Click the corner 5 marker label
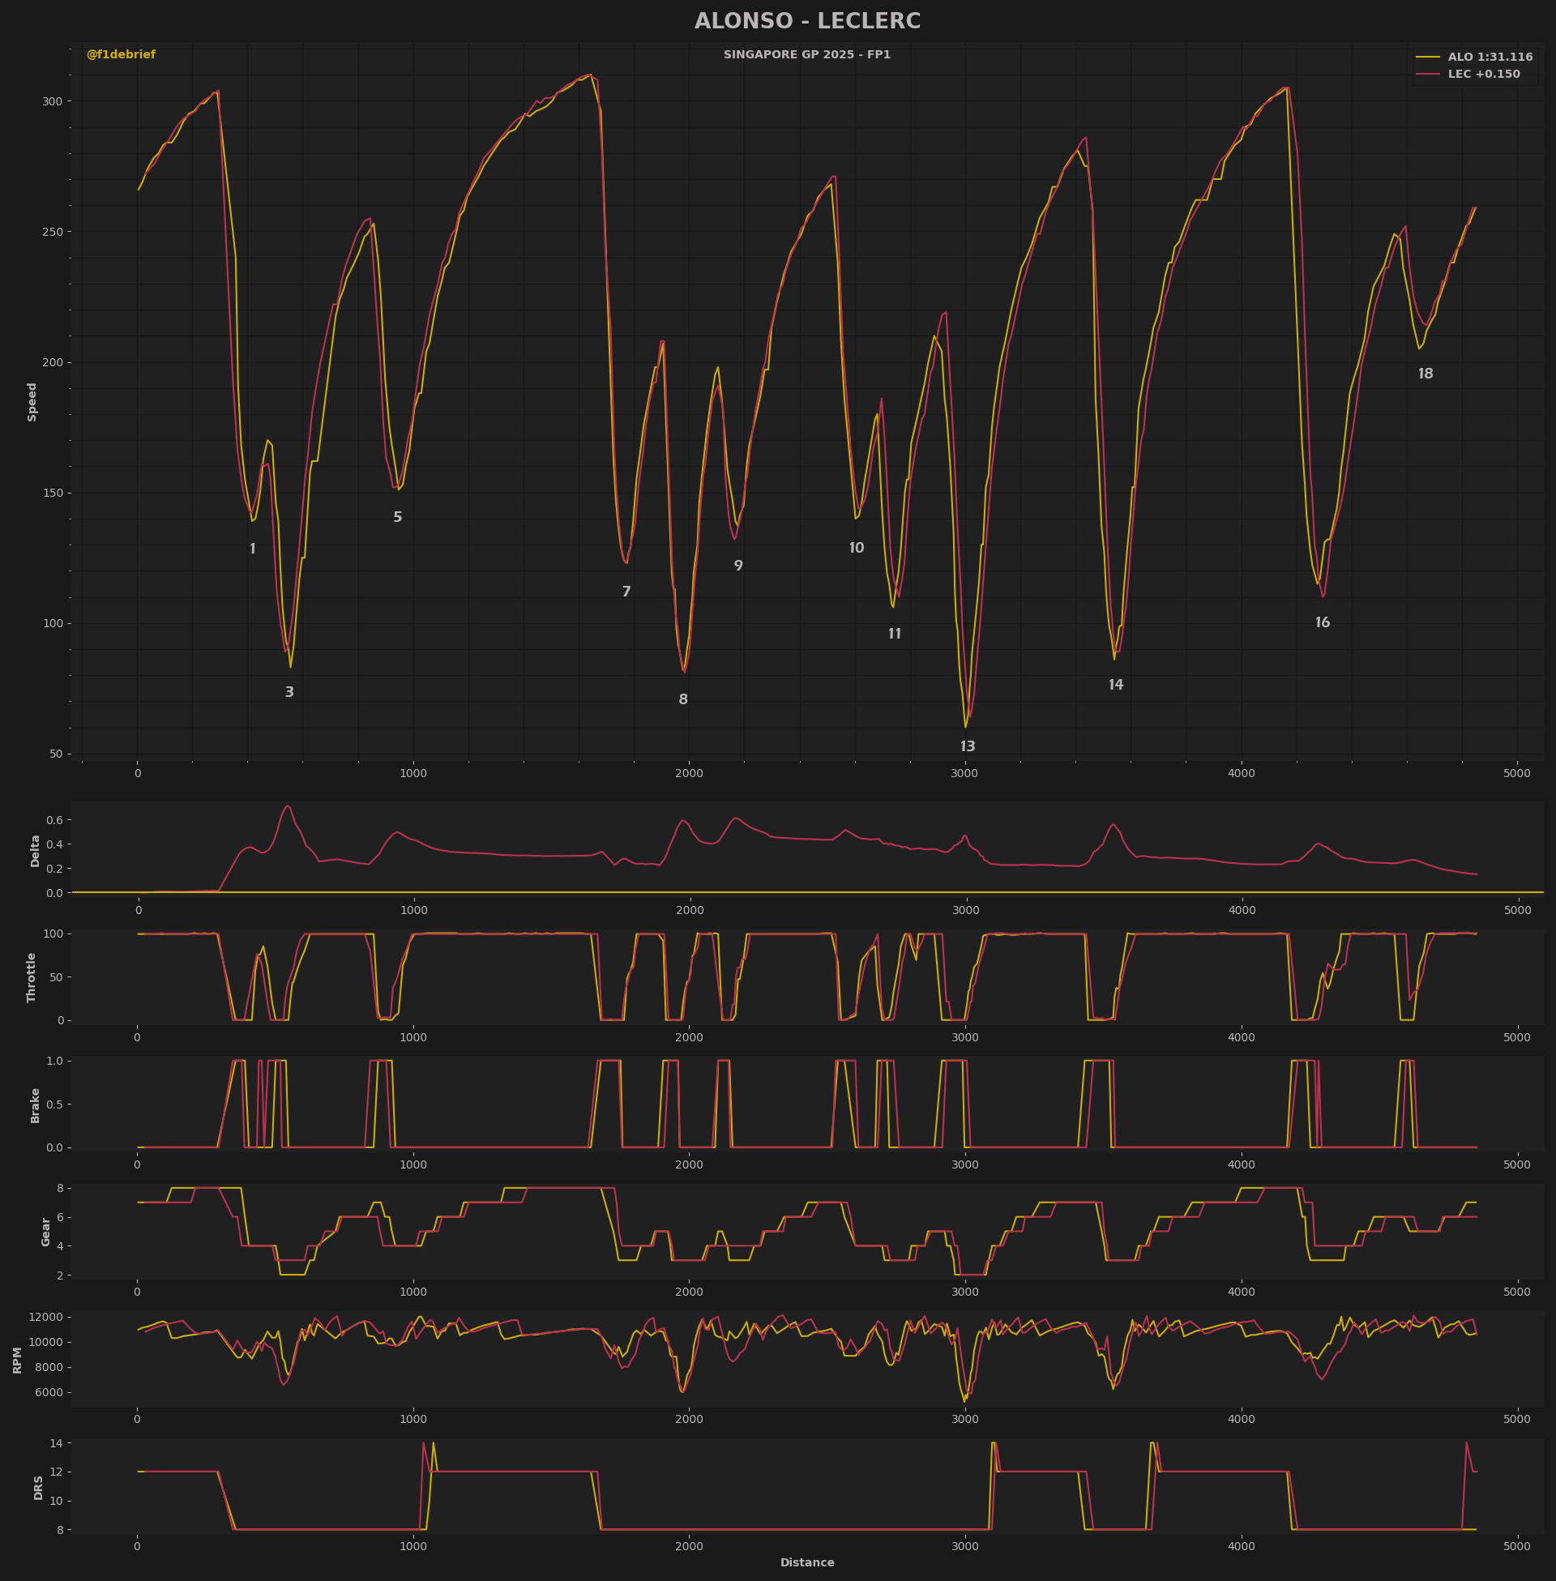The width and height of the screenshot is (1556, 1581). [398, 517]
